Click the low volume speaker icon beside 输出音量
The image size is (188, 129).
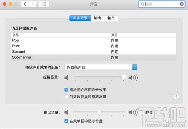pos(66,112)
